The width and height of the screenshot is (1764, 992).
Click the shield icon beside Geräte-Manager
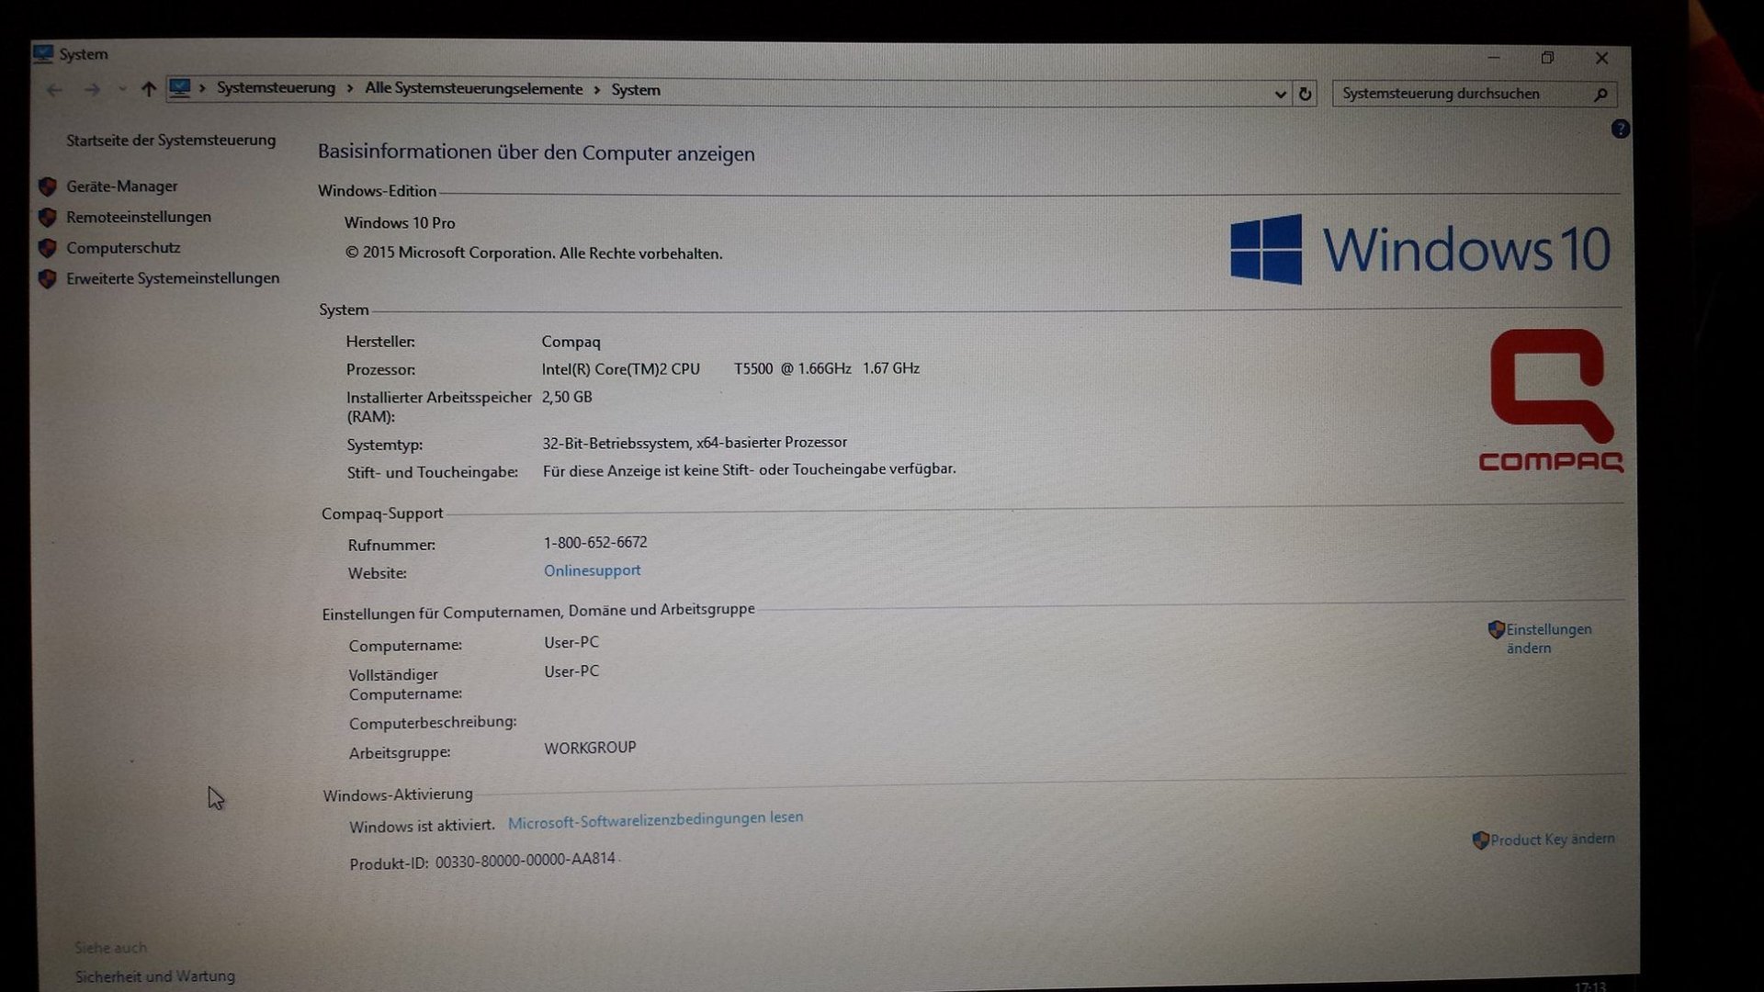pos(48,187)
